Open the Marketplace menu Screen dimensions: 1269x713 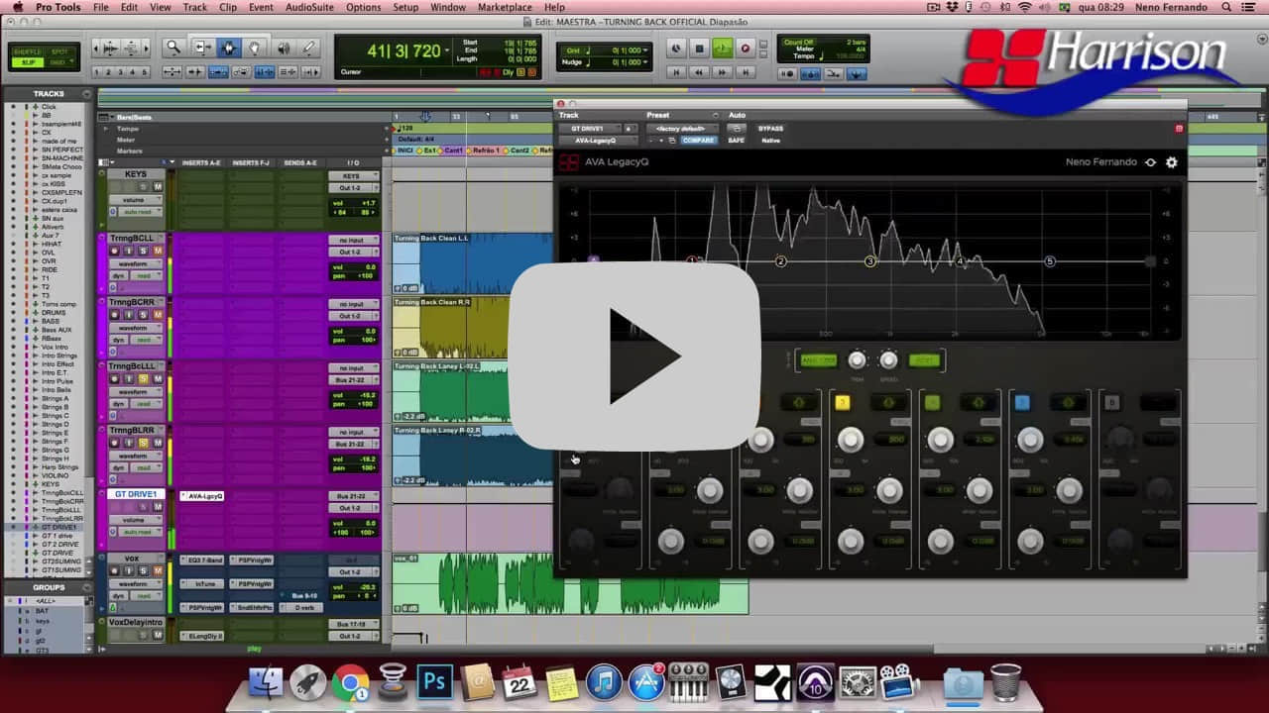(505, 7)
